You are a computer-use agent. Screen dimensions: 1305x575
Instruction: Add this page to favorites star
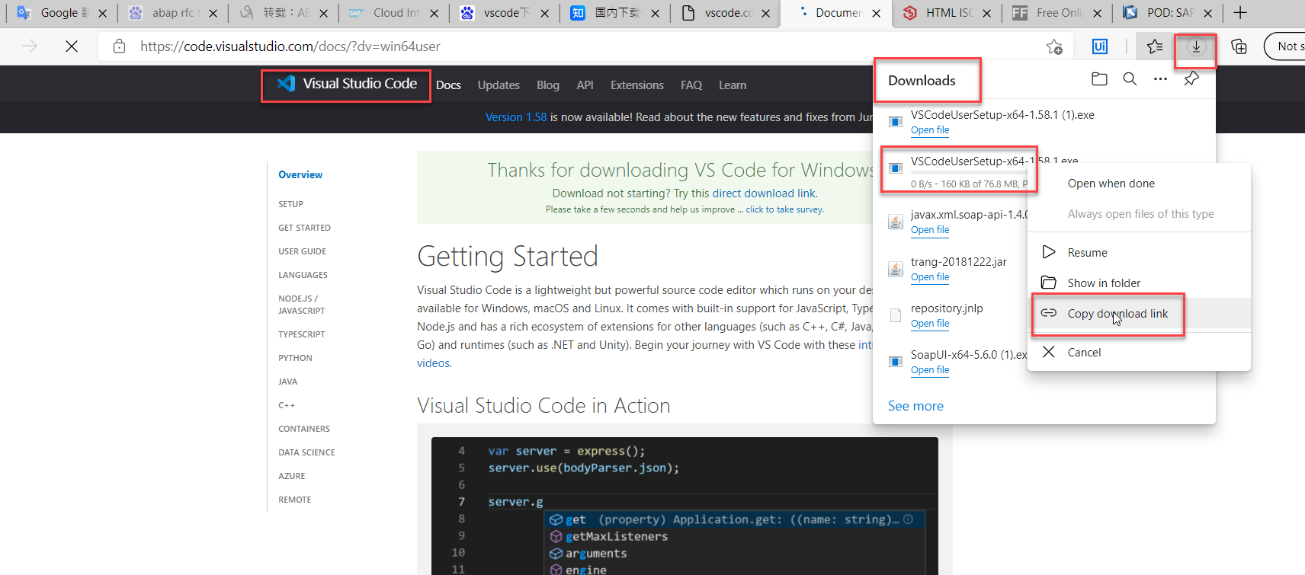pyautogui.click(x=1054, y=46)
